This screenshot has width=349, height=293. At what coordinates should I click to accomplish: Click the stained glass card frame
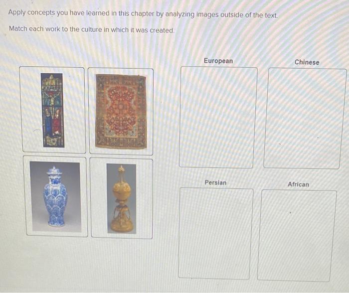(52, 110)
